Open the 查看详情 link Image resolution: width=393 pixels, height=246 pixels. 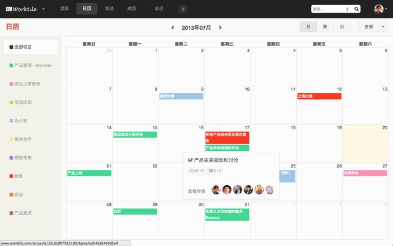click(196, 191)
